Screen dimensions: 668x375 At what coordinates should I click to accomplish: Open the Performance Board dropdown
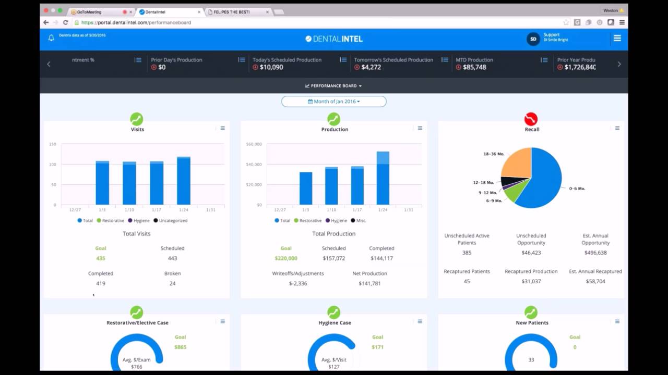[x=333, y=86]
